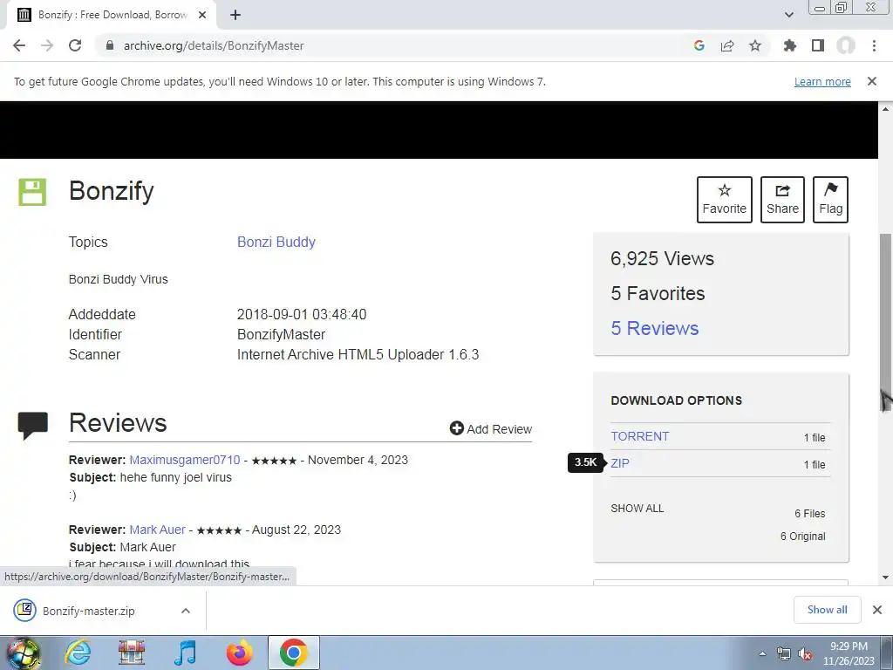
Task: Open the WinRAR taskbar icon
Action: click(x=132, y=653)
